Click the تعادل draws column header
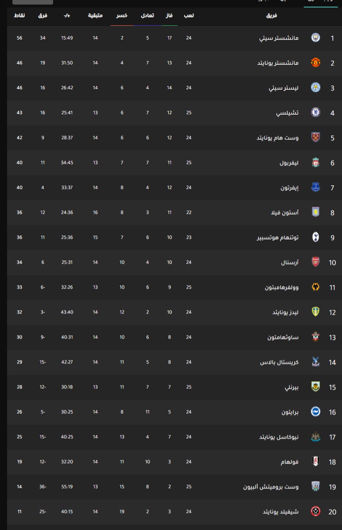Image resolution: width=342 pixels, height=530 pixels. (148, 15)
